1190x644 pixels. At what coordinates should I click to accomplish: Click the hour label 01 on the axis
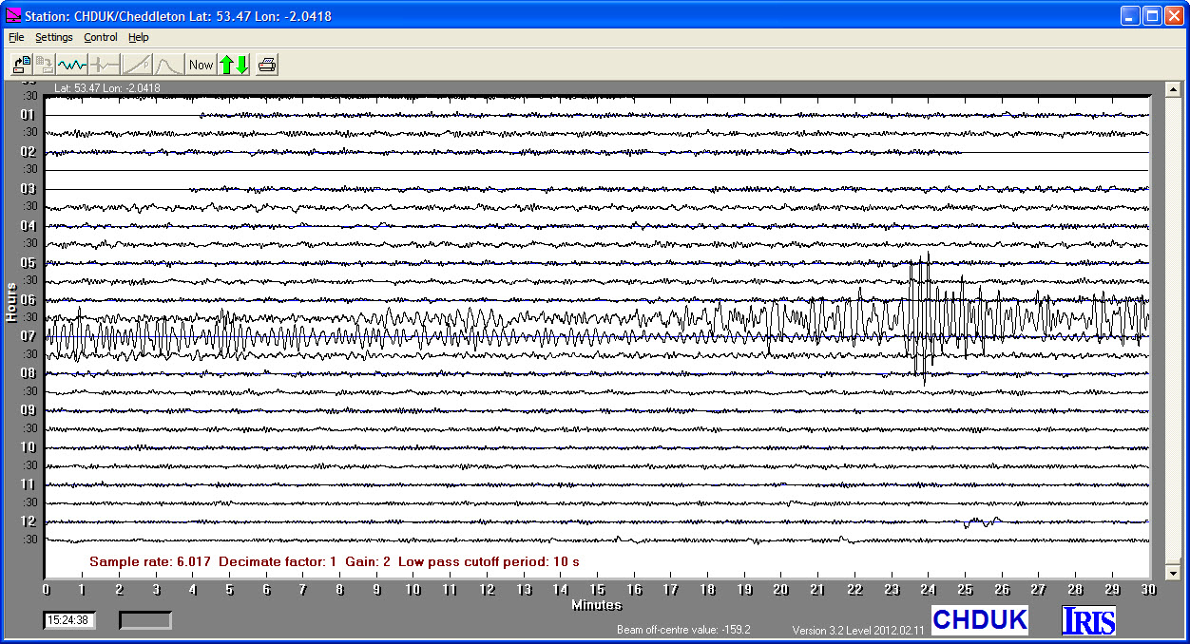click(x=28, y=114)
